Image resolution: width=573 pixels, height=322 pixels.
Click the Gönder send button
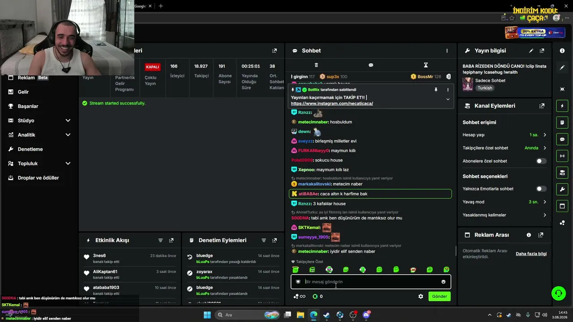[x=439, y=296]
